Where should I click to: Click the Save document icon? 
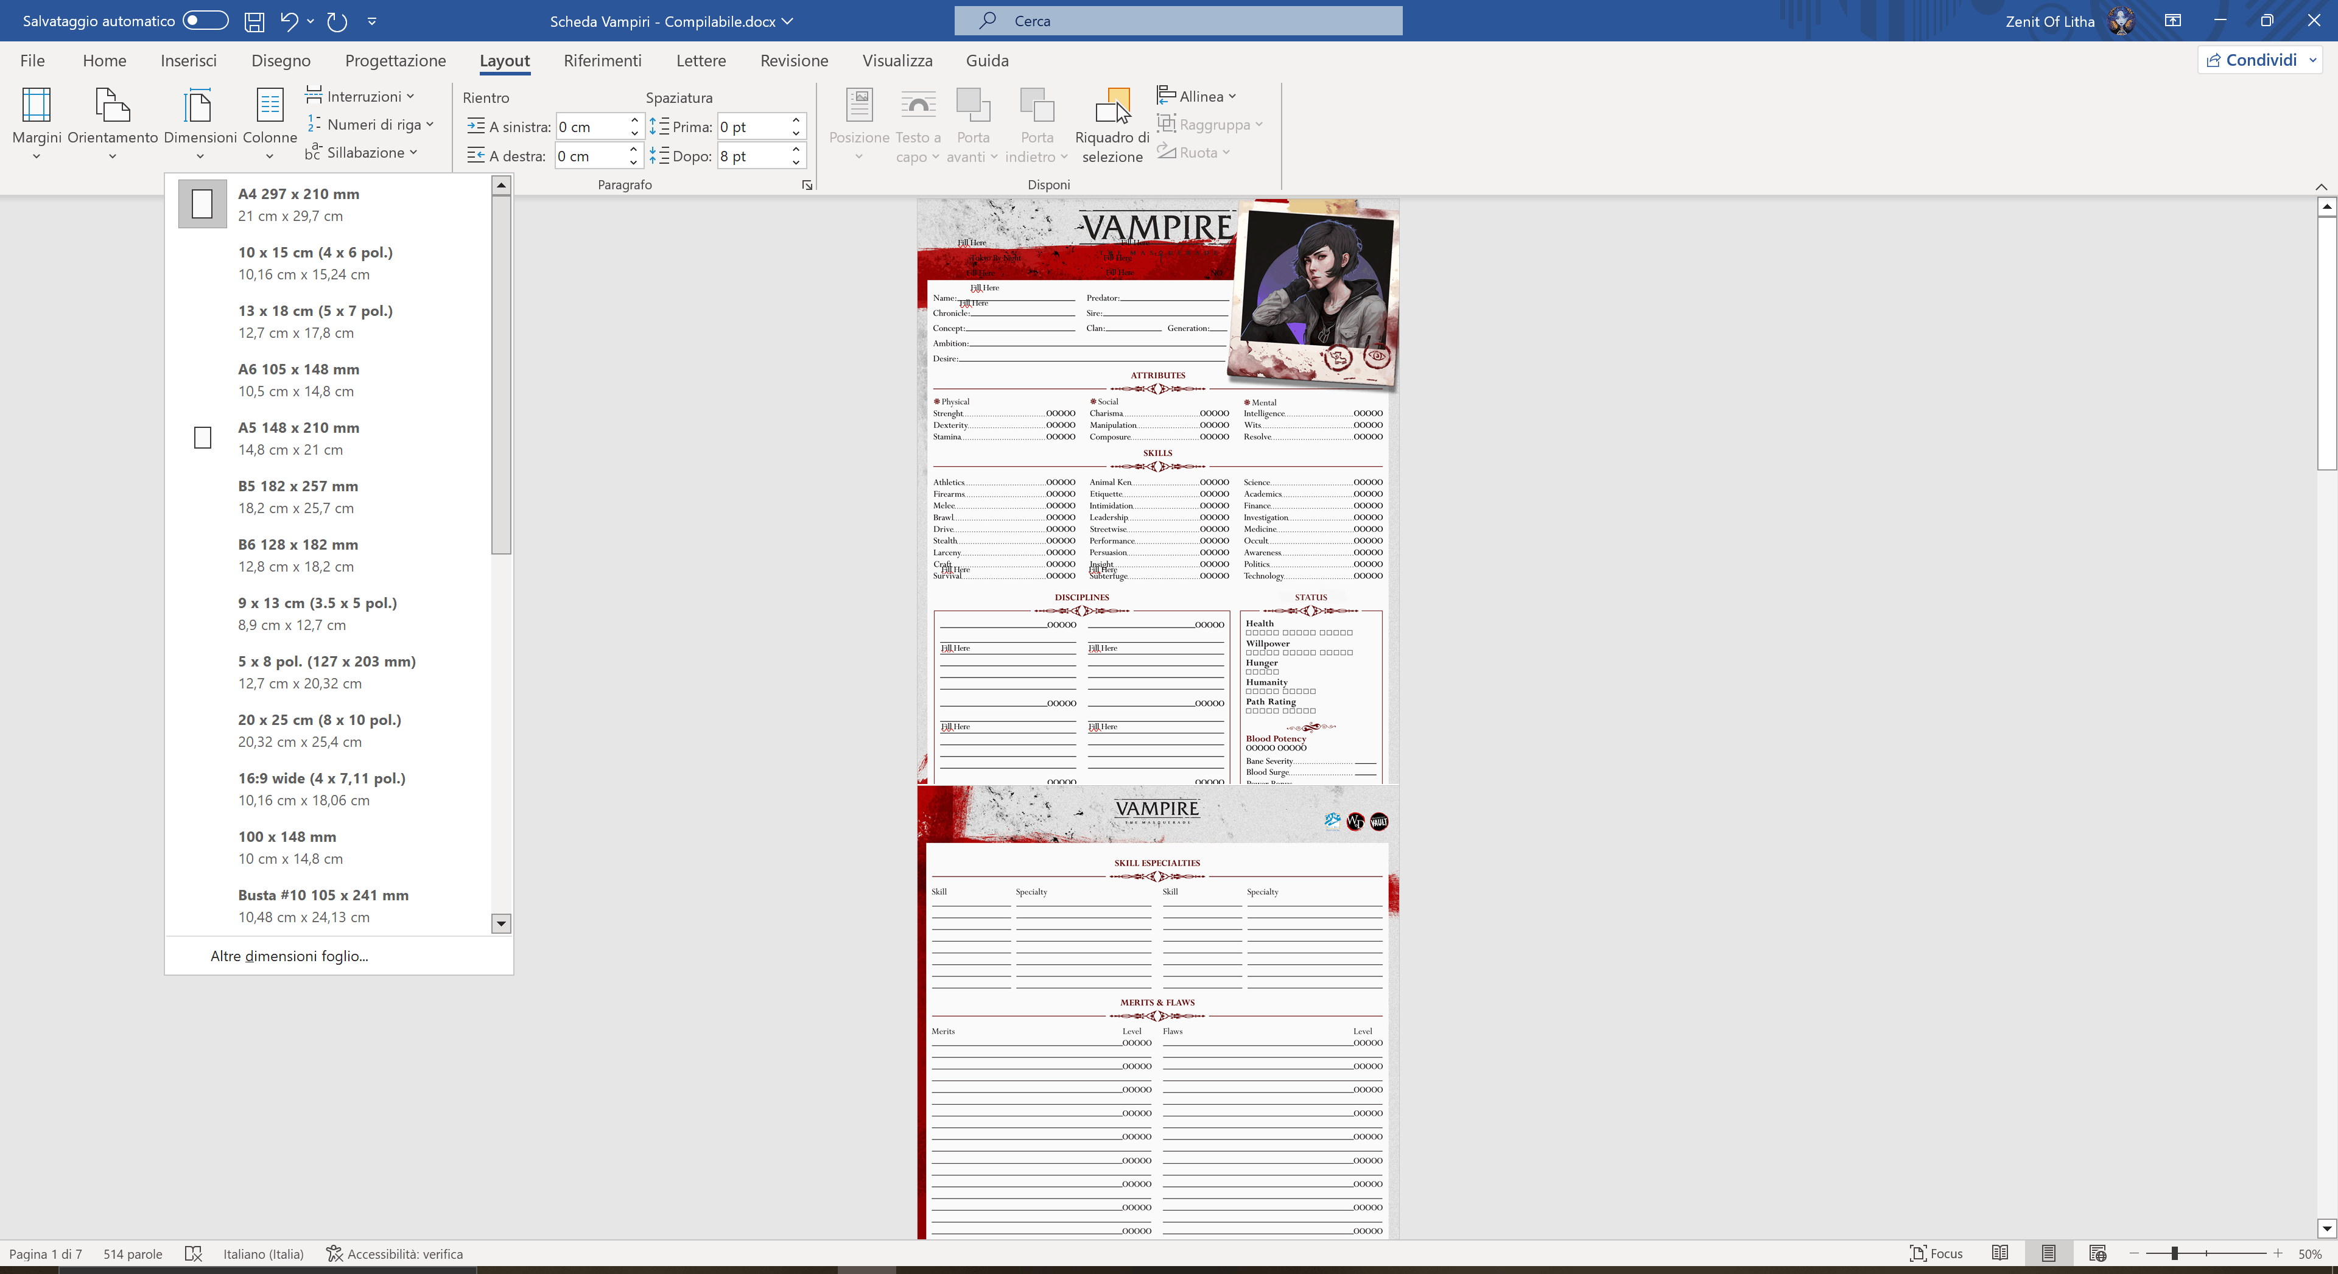click(x=254, y=21)
